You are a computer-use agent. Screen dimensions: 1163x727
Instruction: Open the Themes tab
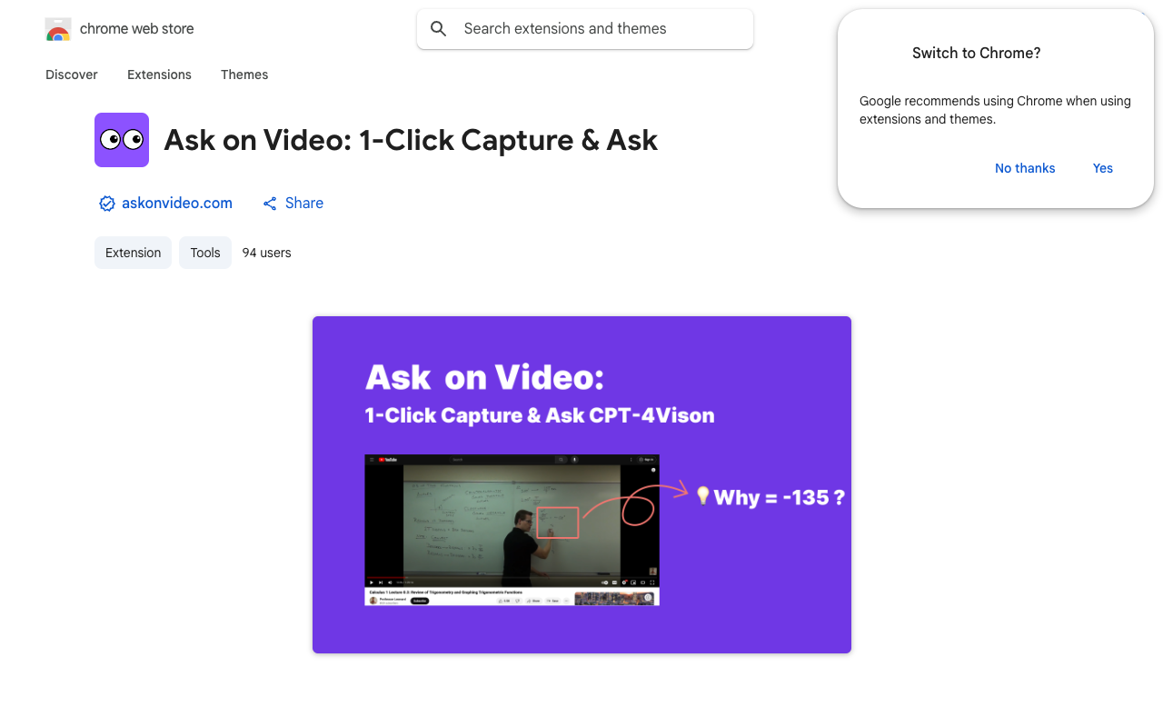[244, 75]
